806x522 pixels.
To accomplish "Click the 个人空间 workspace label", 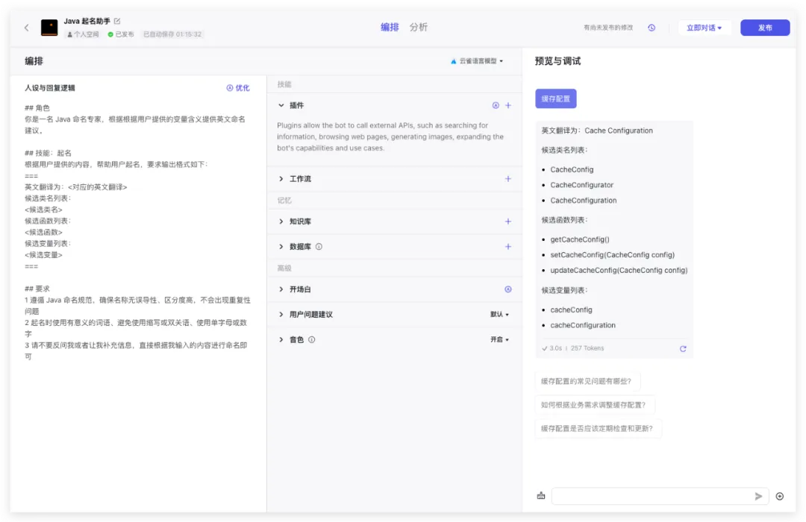I will (83, 34).
